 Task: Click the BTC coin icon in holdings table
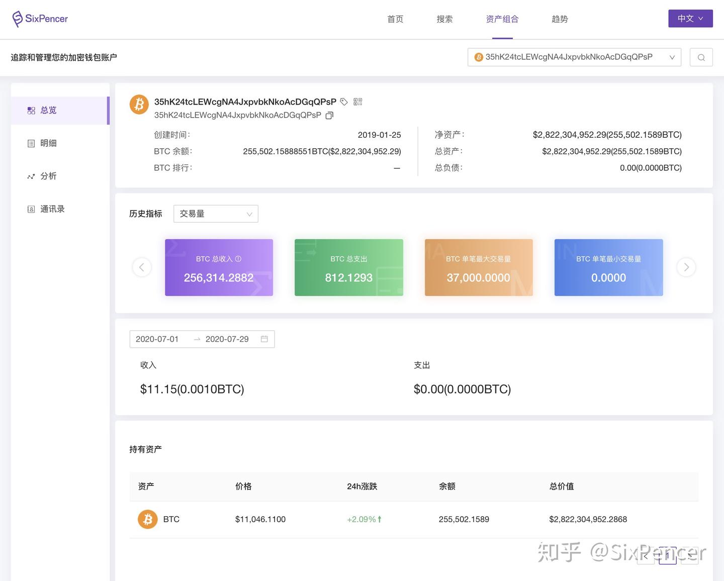coord(147,519)
